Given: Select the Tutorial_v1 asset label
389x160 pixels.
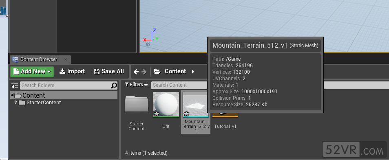Looking at the screenshot, I should pyautogui.click(x=225, y=126).
